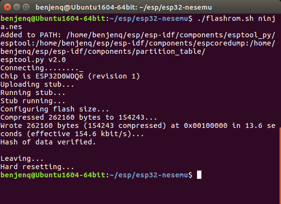Click the window title benjenq@Ubuntu1604-64bit
Viewport: 281px width, 204px height.
coord(124,7)
